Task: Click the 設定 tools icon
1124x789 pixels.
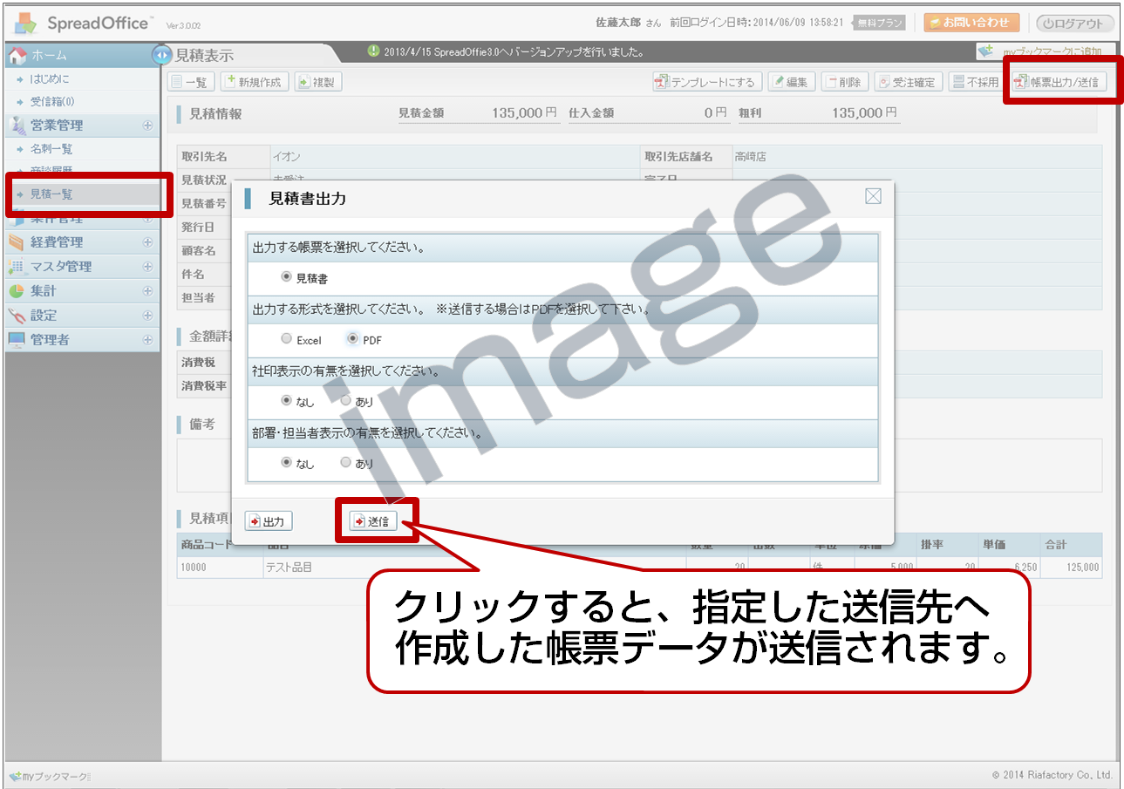Action: pos(17,316)
